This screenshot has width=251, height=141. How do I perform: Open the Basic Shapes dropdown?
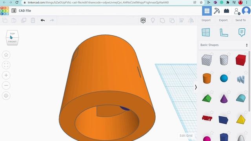coord(224,45)
